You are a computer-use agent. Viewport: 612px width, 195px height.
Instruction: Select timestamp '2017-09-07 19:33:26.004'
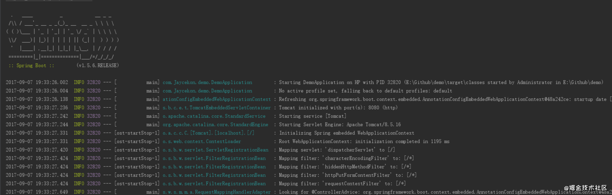click(x=37, y=91)
